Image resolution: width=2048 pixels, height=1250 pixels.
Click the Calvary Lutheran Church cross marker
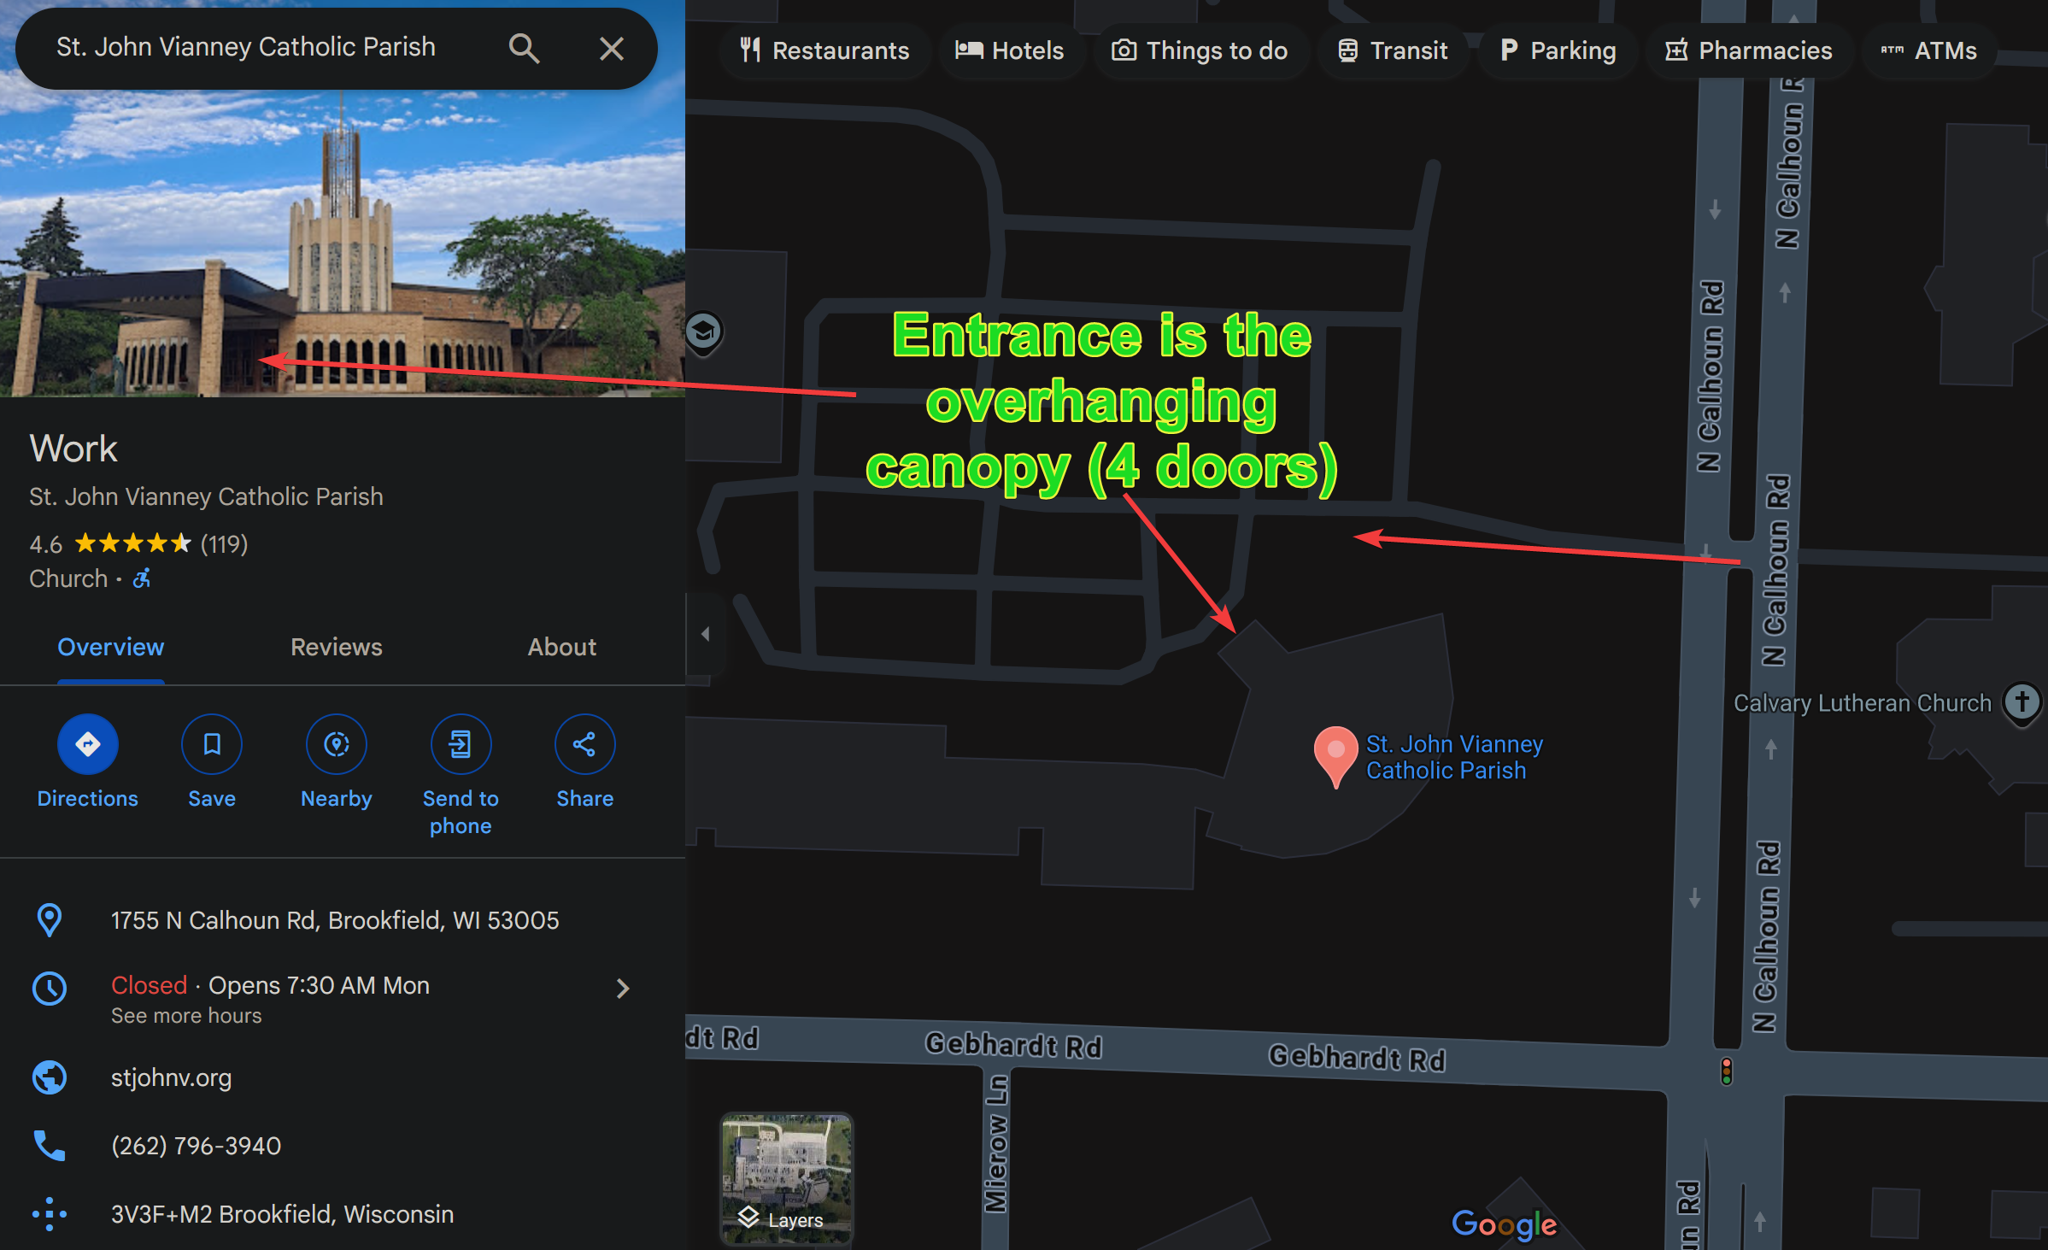(2022, 703)
